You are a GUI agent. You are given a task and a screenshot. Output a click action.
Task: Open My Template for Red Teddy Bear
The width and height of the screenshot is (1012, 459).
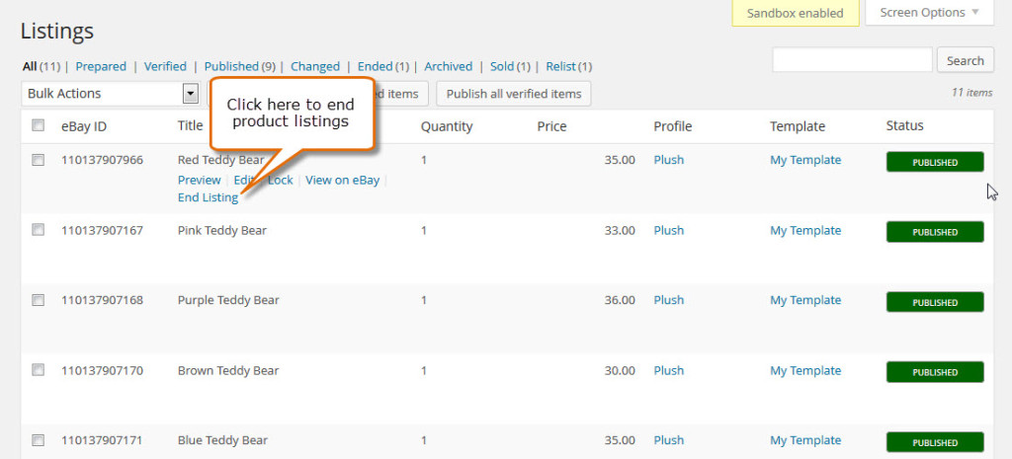coord(805,160)
